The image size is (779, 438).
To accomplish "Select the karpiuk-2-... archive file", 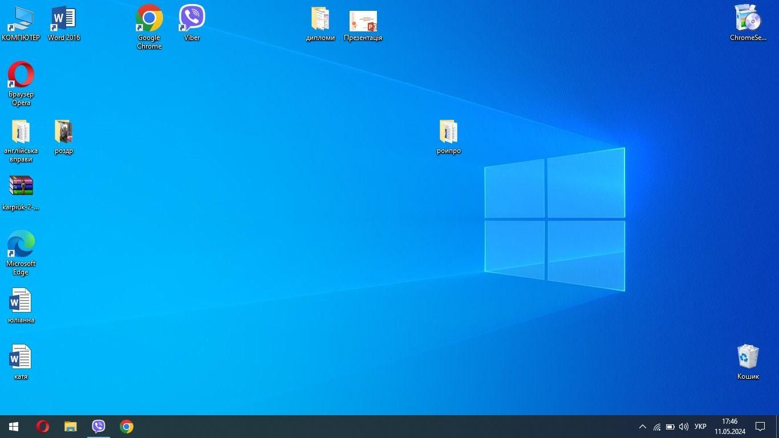I will point(21,193).
